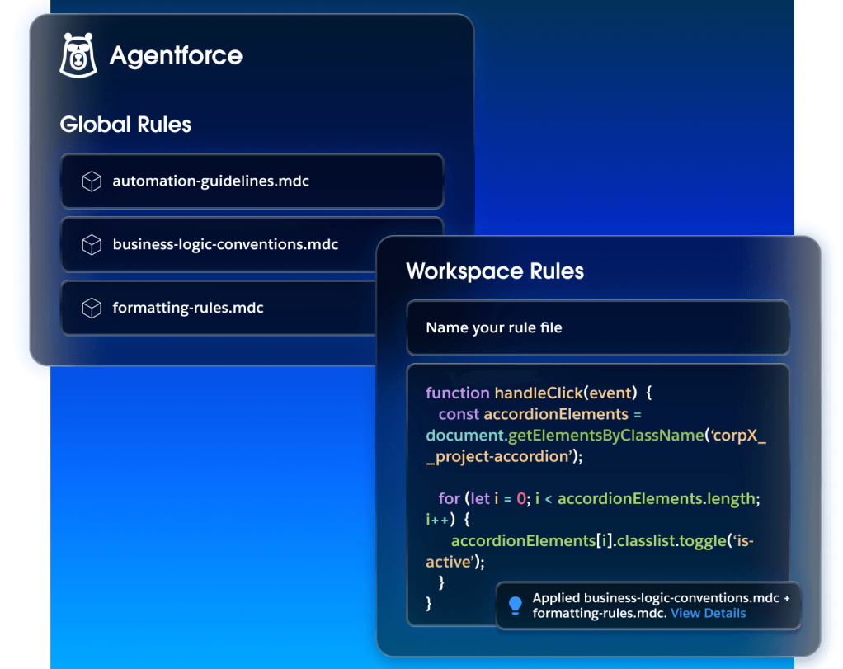Click the Name your rule file field

[x=598, y=327]
